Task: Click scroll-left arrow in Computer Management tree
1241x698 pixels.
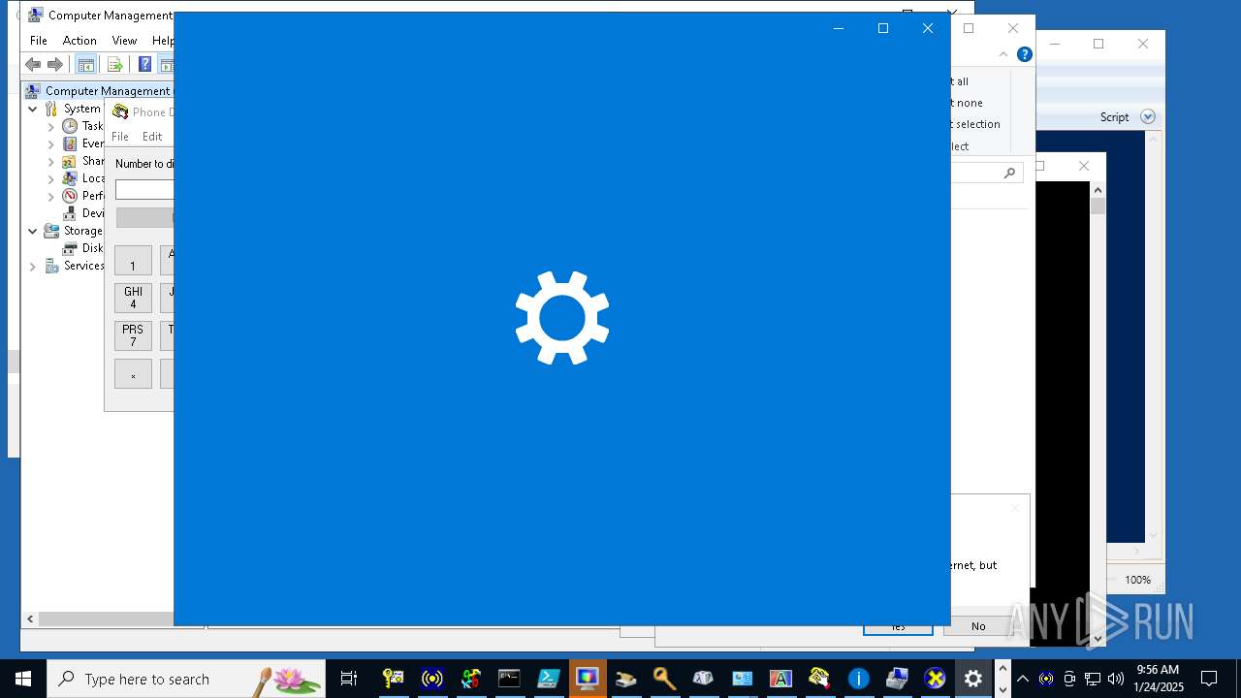Action: (x=30, y=619)
